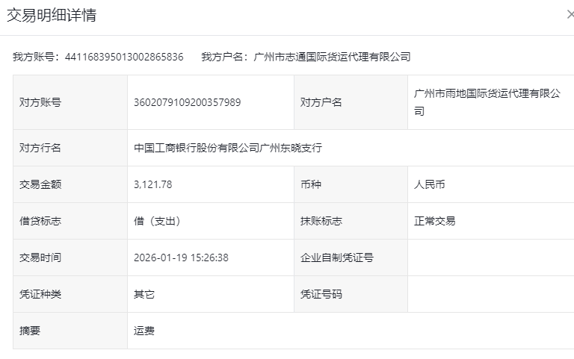Viewport: 574px width, 359px height.
Task: Select counterparty account number 3602079109200357989
Action: pos(187,102)
